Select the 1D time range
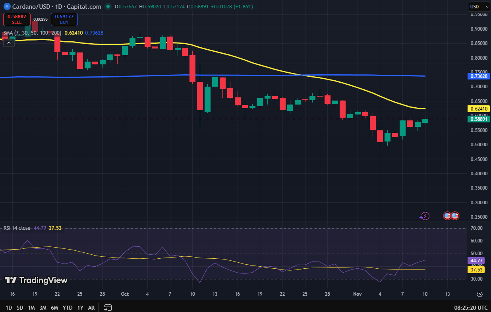The width and height of the screenshot is (491, 312). click(x=9, y=307)
